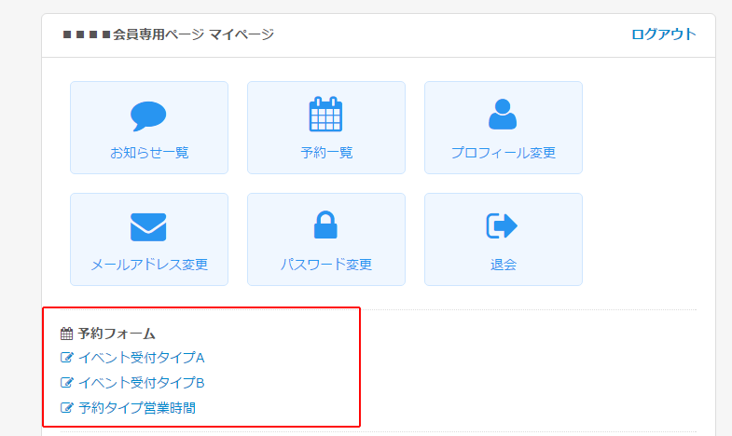The height and width of the screenshot is (436, 732).
Task: Click the envelope email icon
Action: [x=148, y=226]
